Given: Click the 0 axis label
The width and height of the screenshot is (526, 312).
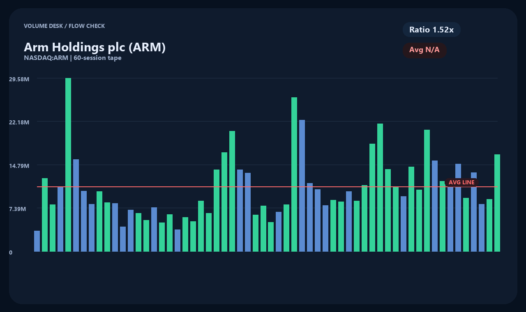Looking at the screenshot, I should coord(11,252).
